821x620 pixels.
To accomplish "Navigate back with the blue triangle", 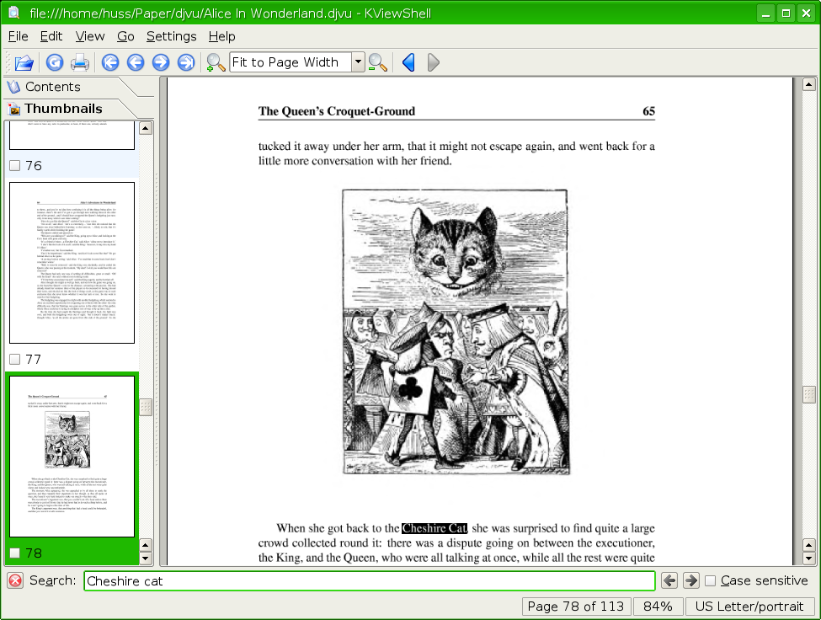I will 408,62.
